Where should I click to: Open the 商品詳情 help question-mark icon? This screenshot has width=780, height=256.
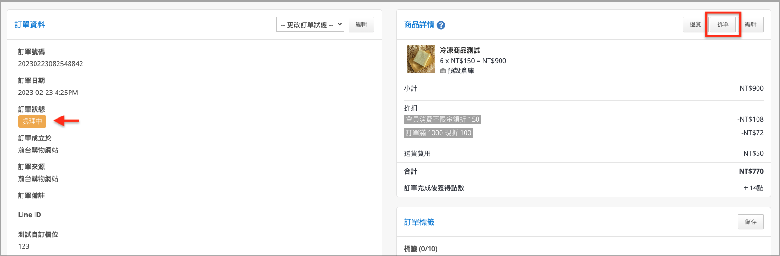pos(441,25)
